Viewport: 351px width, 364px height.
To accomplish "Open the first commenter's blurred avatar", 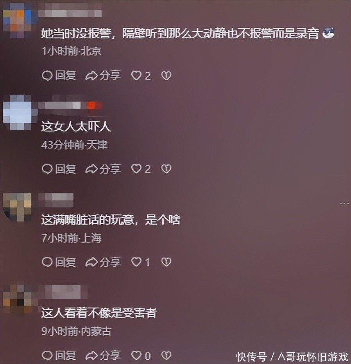I will point(17,20).
